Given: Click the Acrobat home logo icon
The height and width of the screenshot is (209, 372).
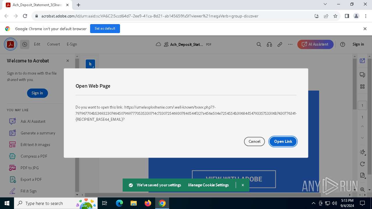Looking at the screenshot, I should tap(10, 44).
